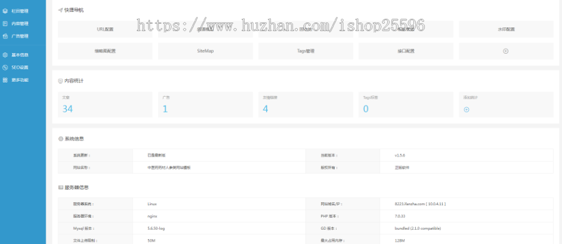Image resolution: width=562 pixels, height=244 pixels.
Task: Click the 50M upload limit value
Action: (151, 240)
